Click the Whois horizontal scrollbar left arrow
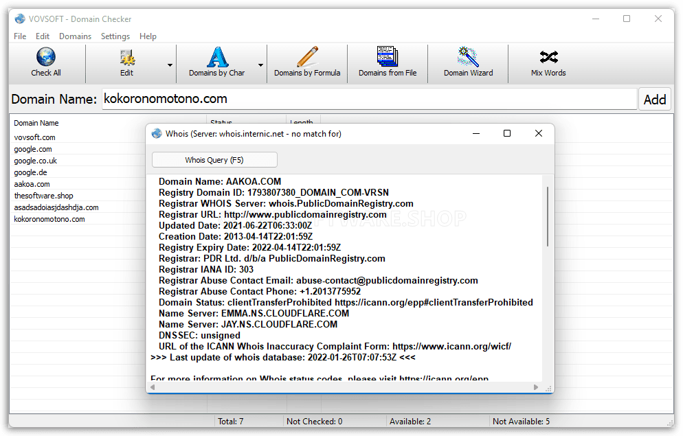 coord(153,387)
